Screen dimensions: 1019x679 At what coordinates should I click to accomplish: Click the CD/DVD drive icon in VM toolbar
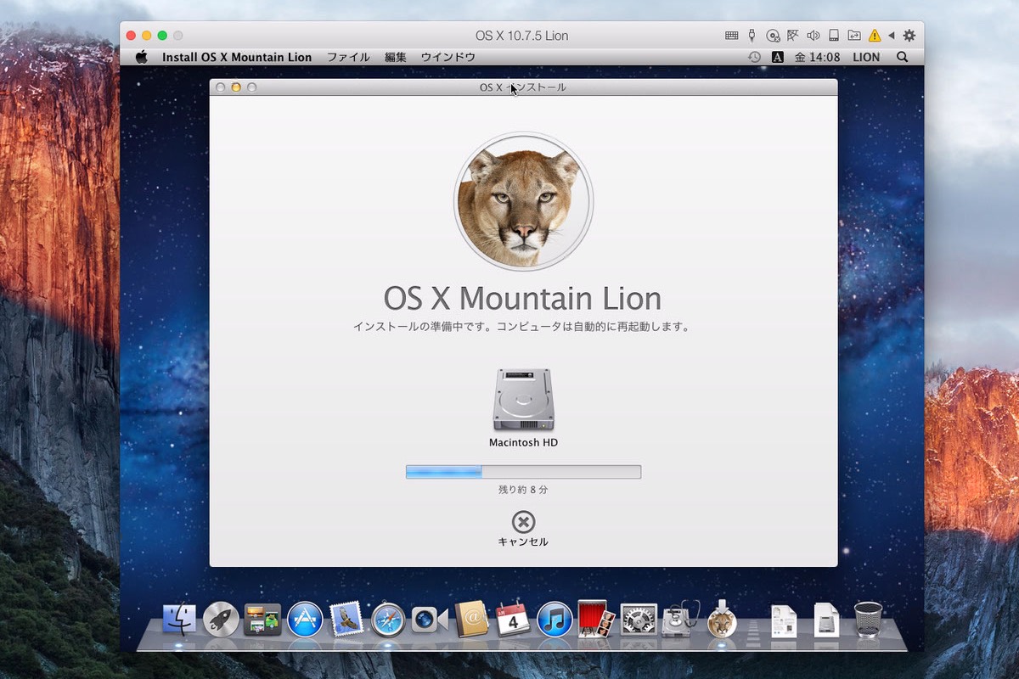(773, 36)
